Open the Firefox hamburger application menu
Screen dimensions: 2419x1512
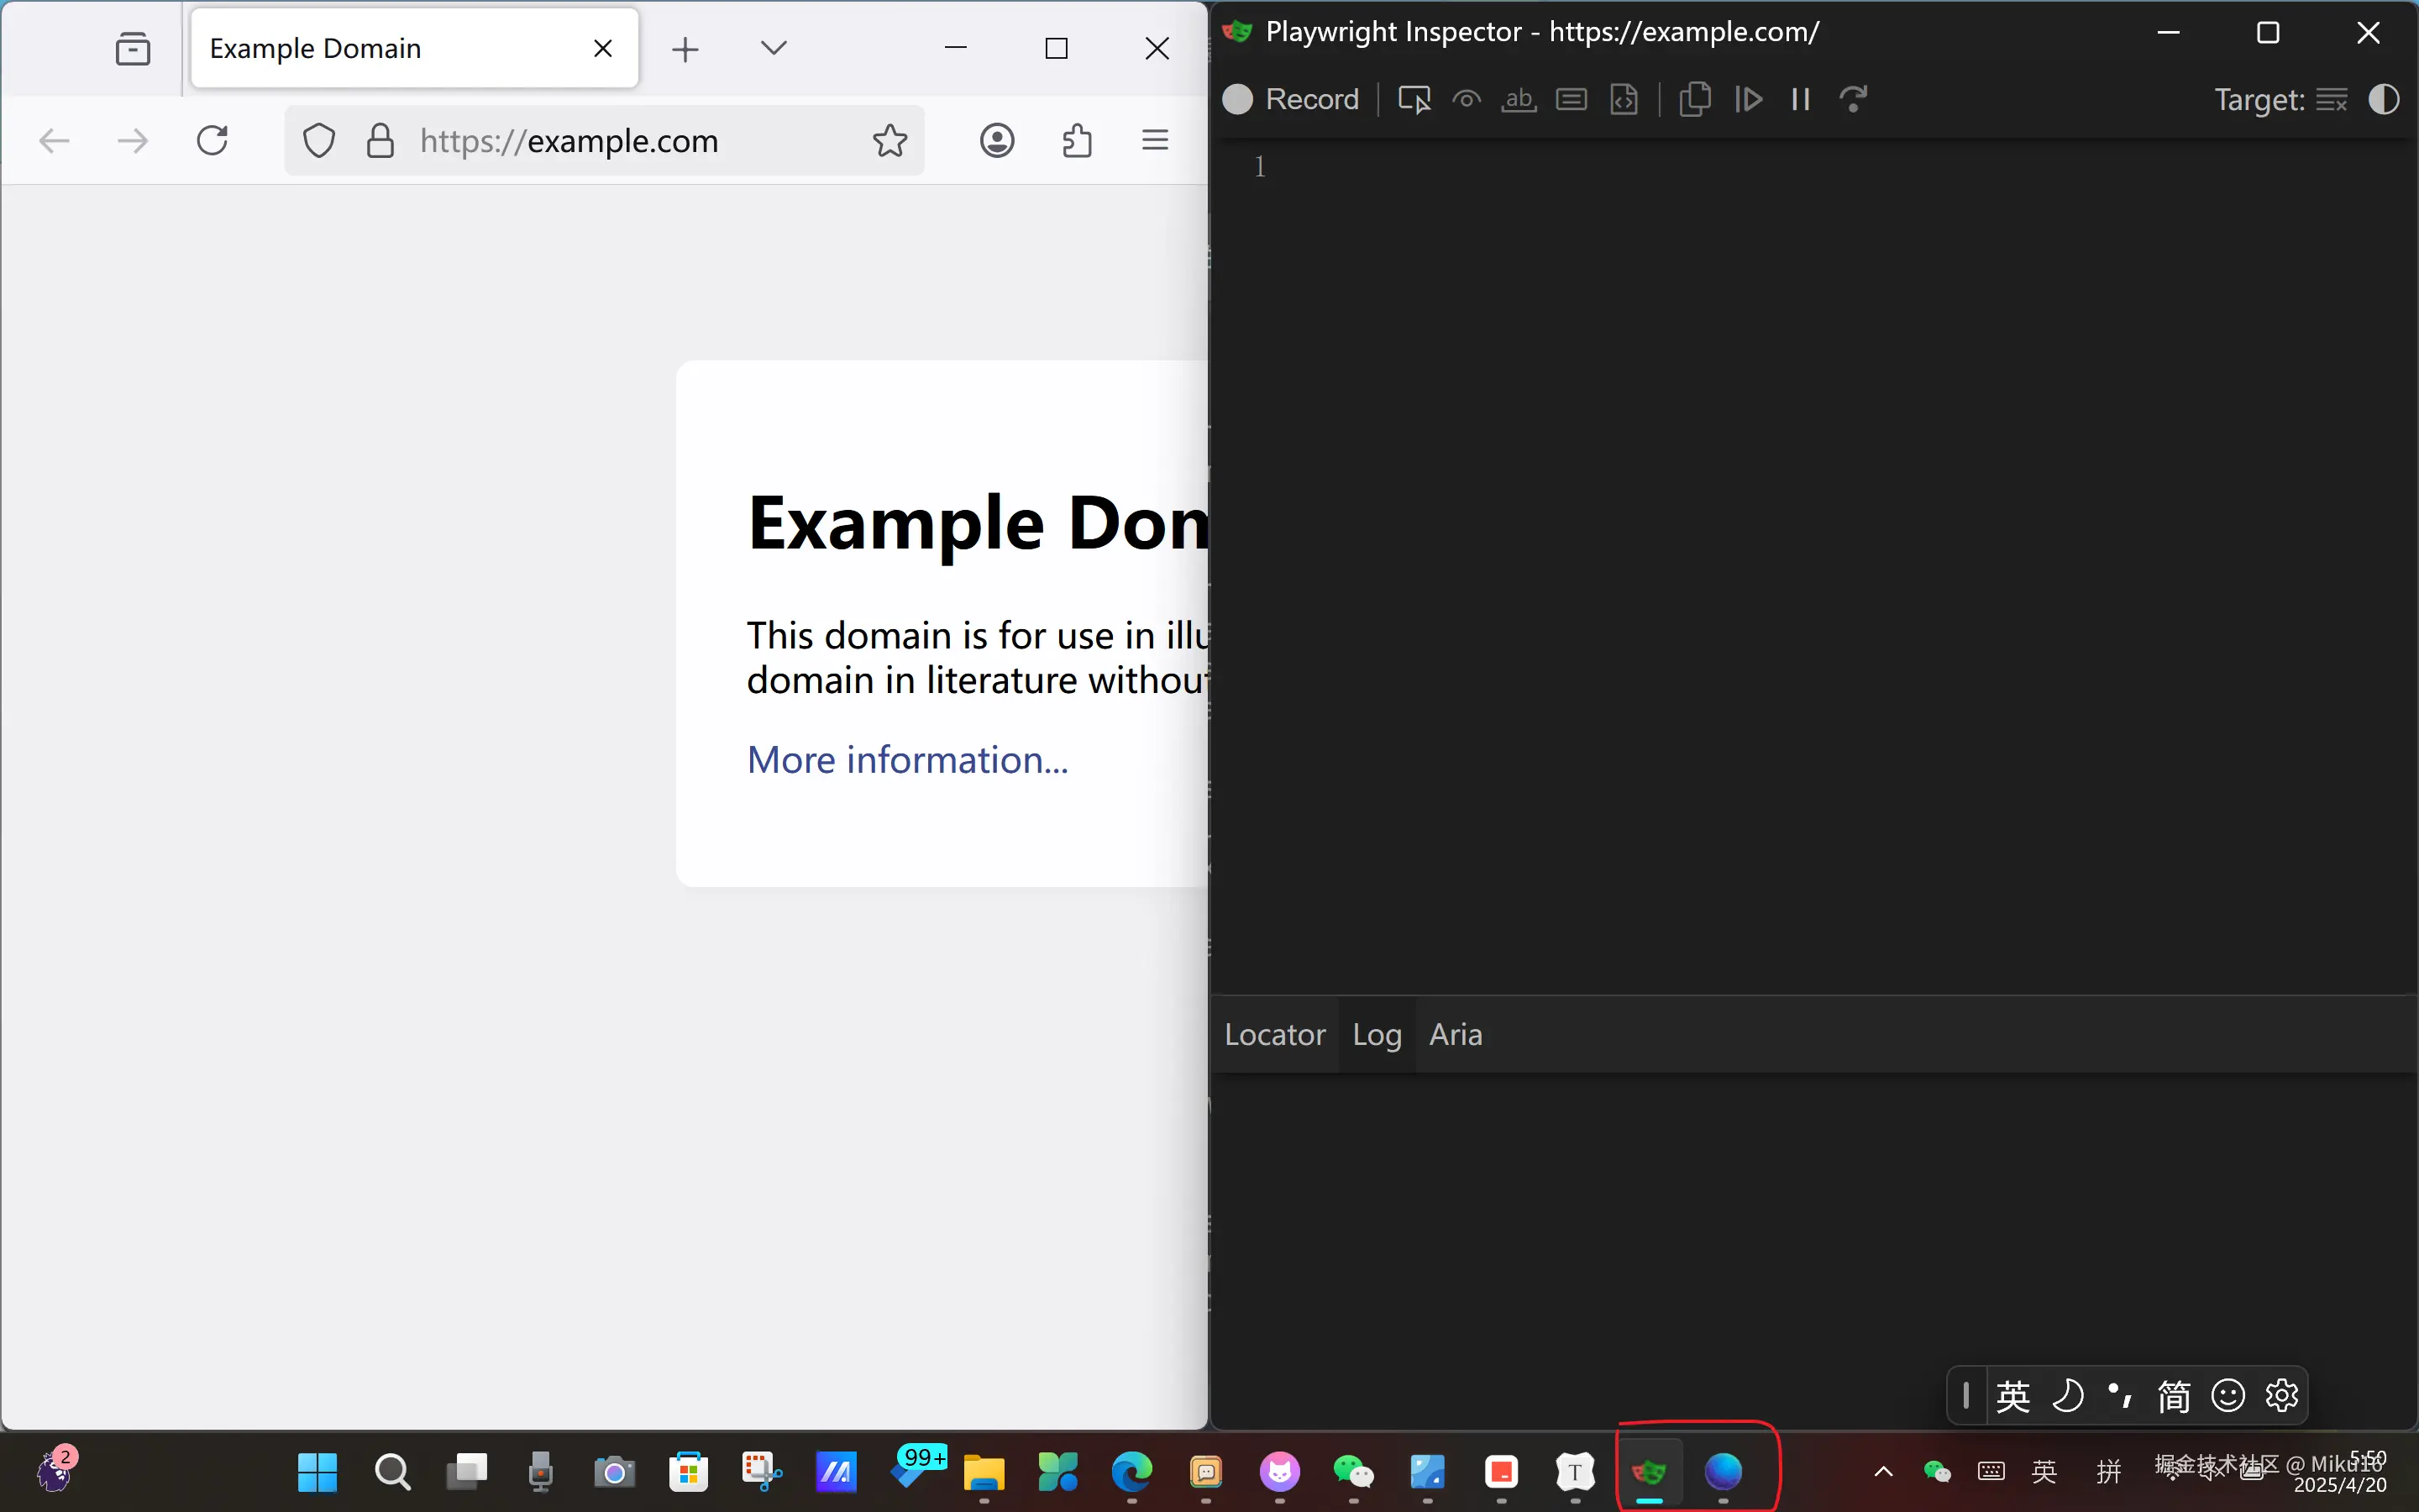point(1155,141)
